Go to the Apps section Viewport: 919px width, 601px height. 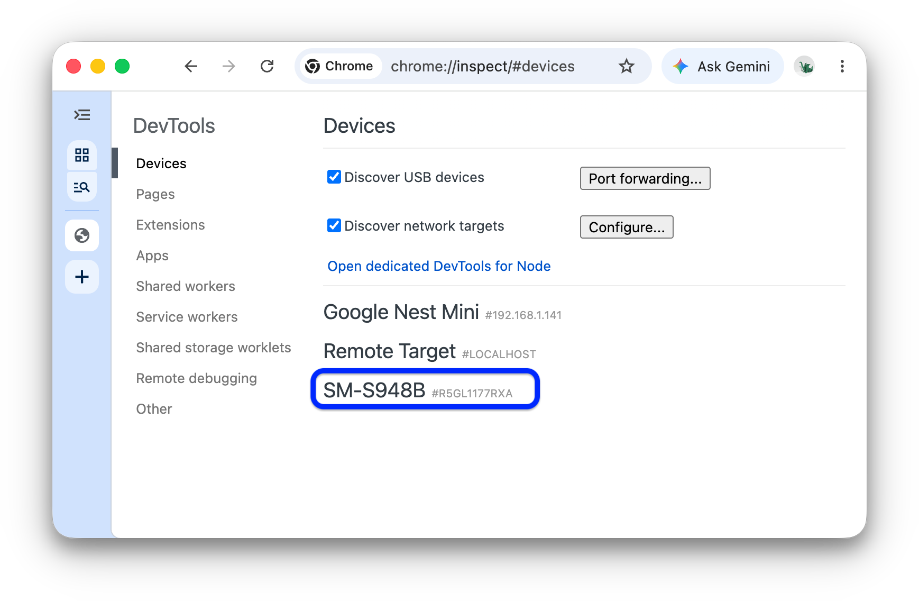coord(152,256)
